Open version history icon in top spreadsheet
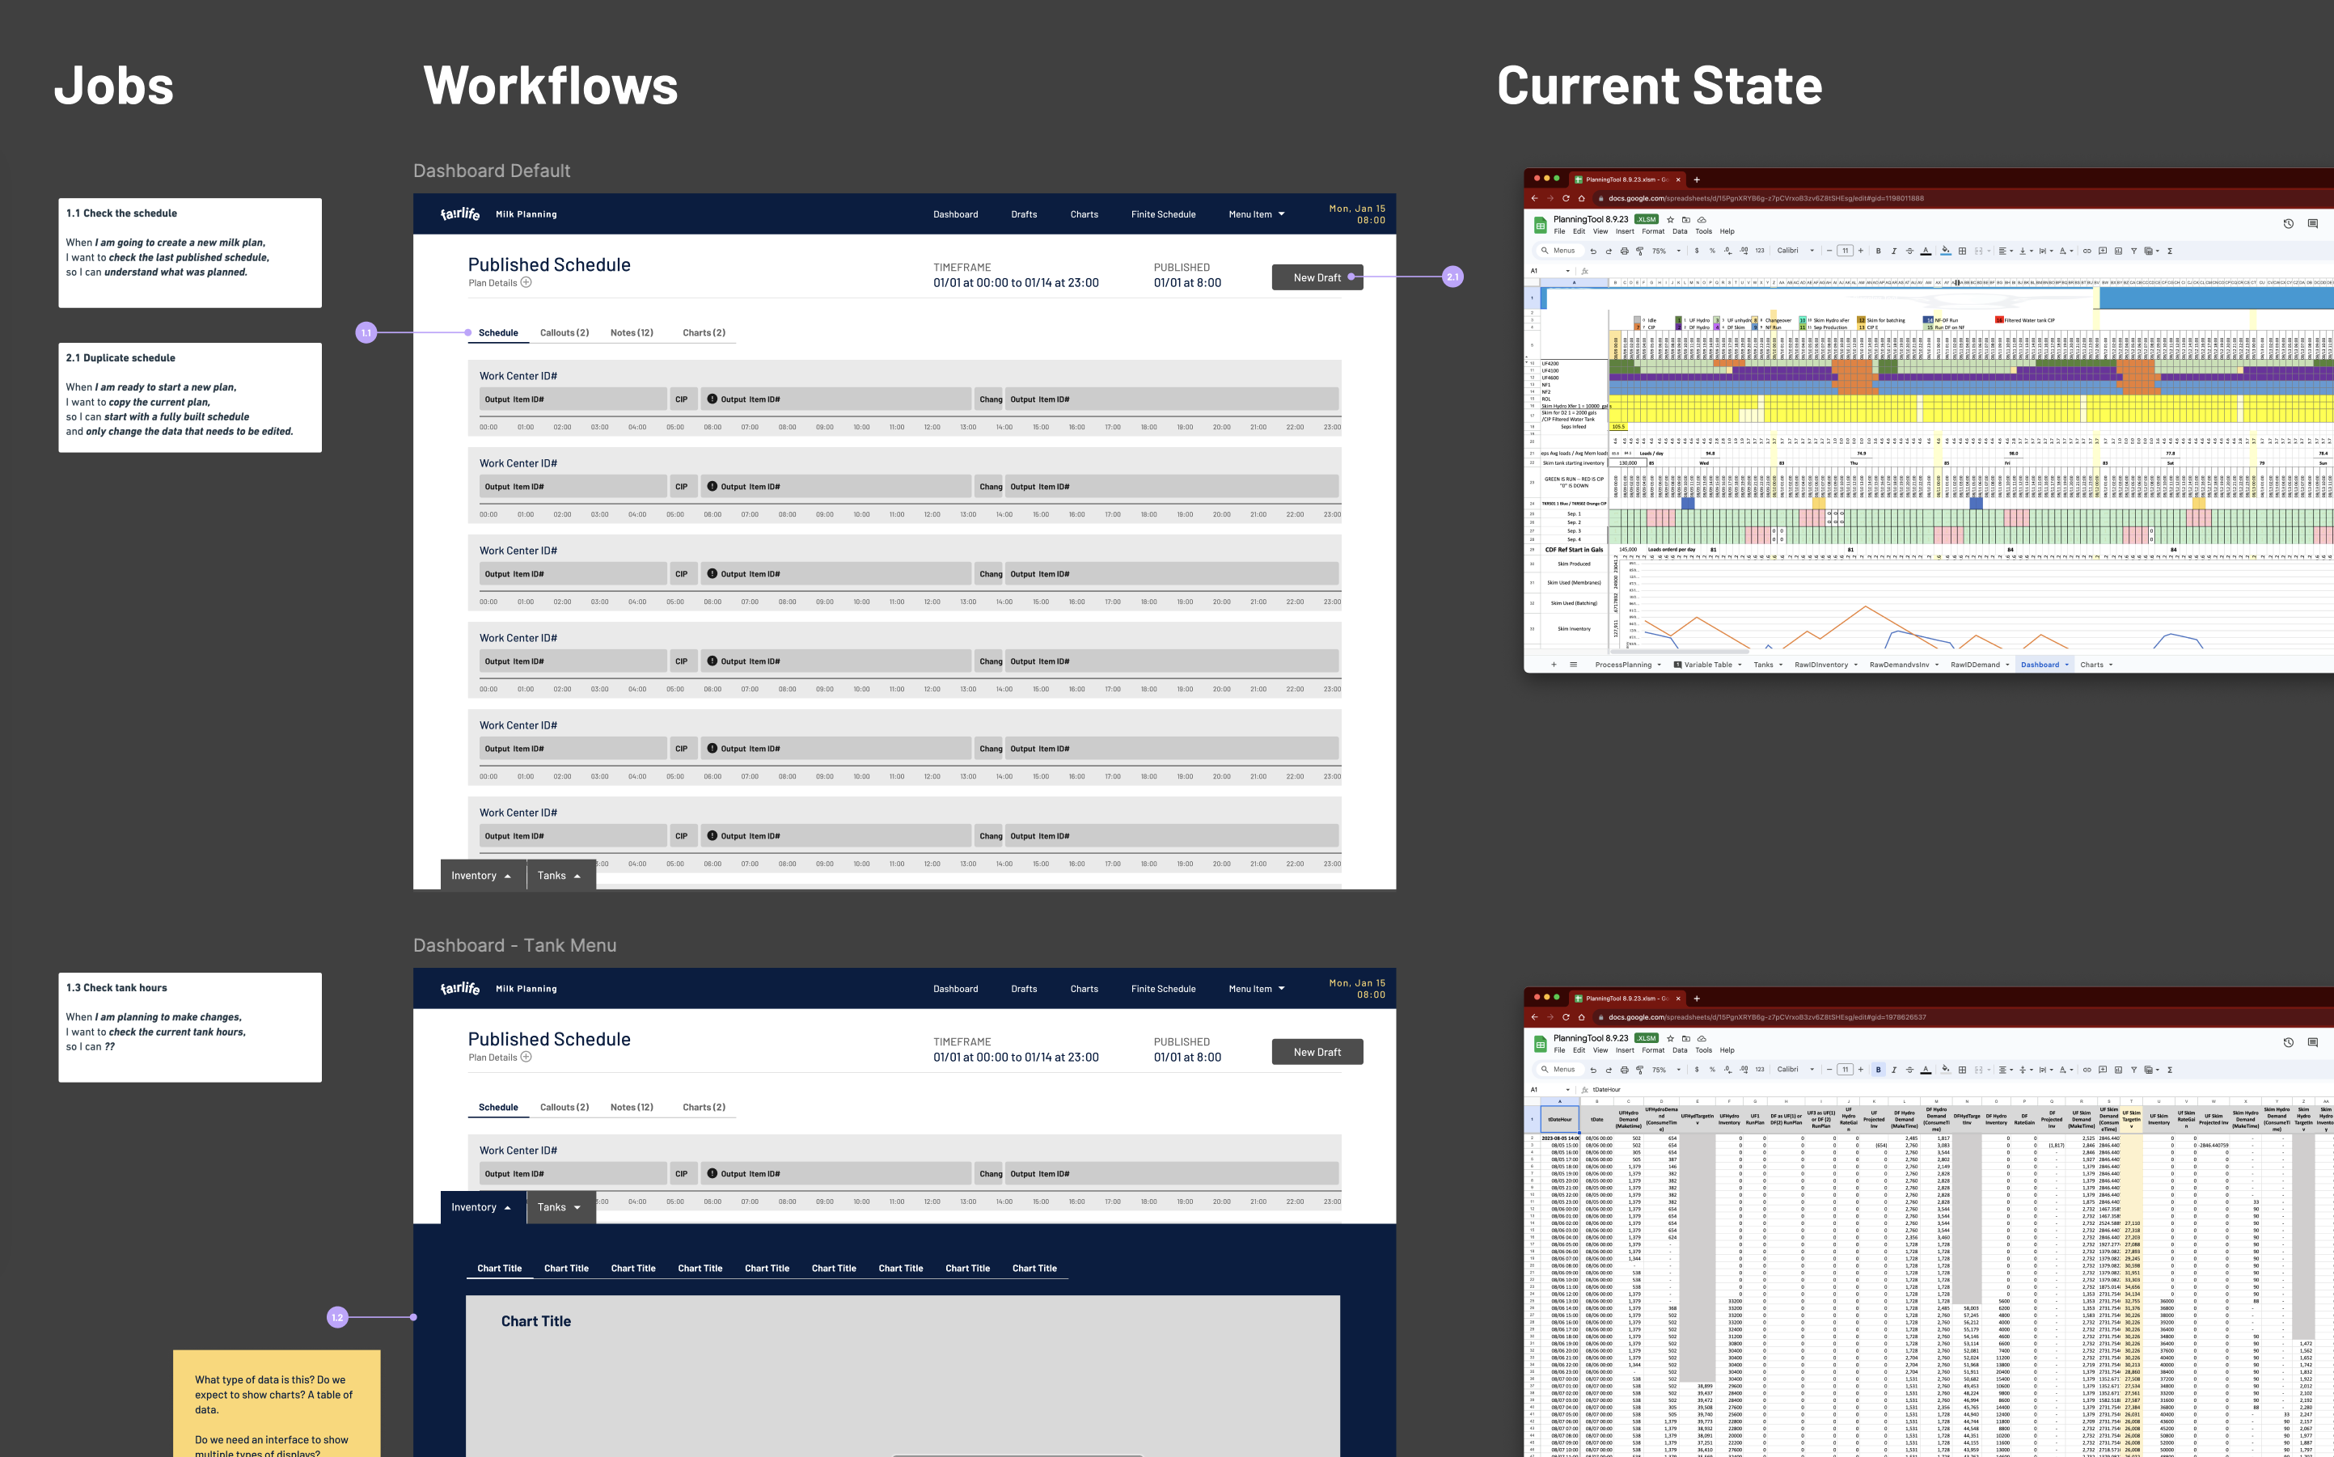Image resolution: width=2334 pixels, height=1457 pixels. 2288,223
